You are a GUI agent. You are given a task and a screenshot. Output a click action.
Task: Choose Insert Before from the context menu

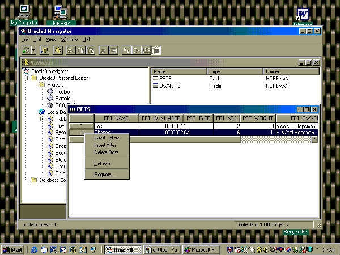[107, 138]
